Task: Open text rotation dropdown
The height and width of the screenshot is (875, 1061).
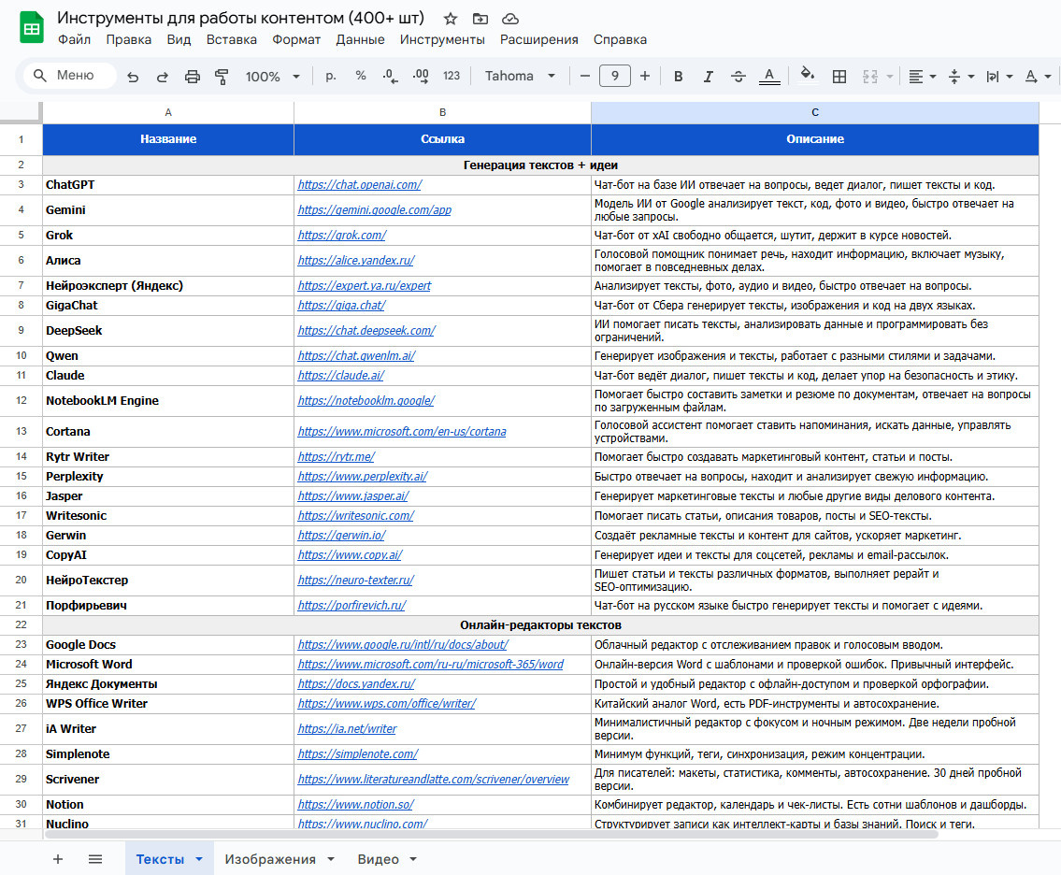Action: coord(1037,77)
